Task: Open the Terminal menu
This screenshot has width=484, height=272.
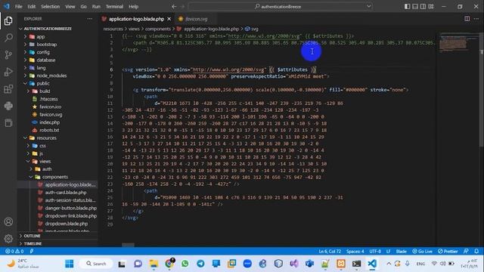Action: [114, 7]
